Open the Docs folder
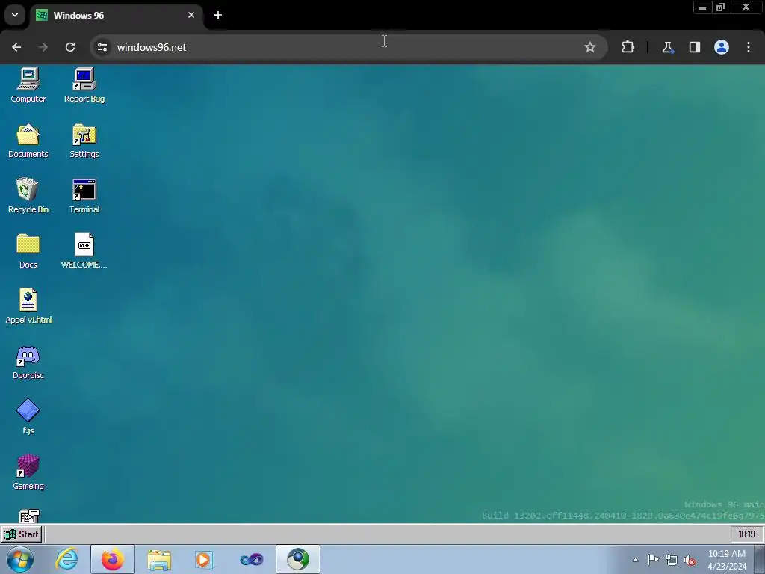Image resolution: width=765 pixels, height=574 pixels. (28, 251)
